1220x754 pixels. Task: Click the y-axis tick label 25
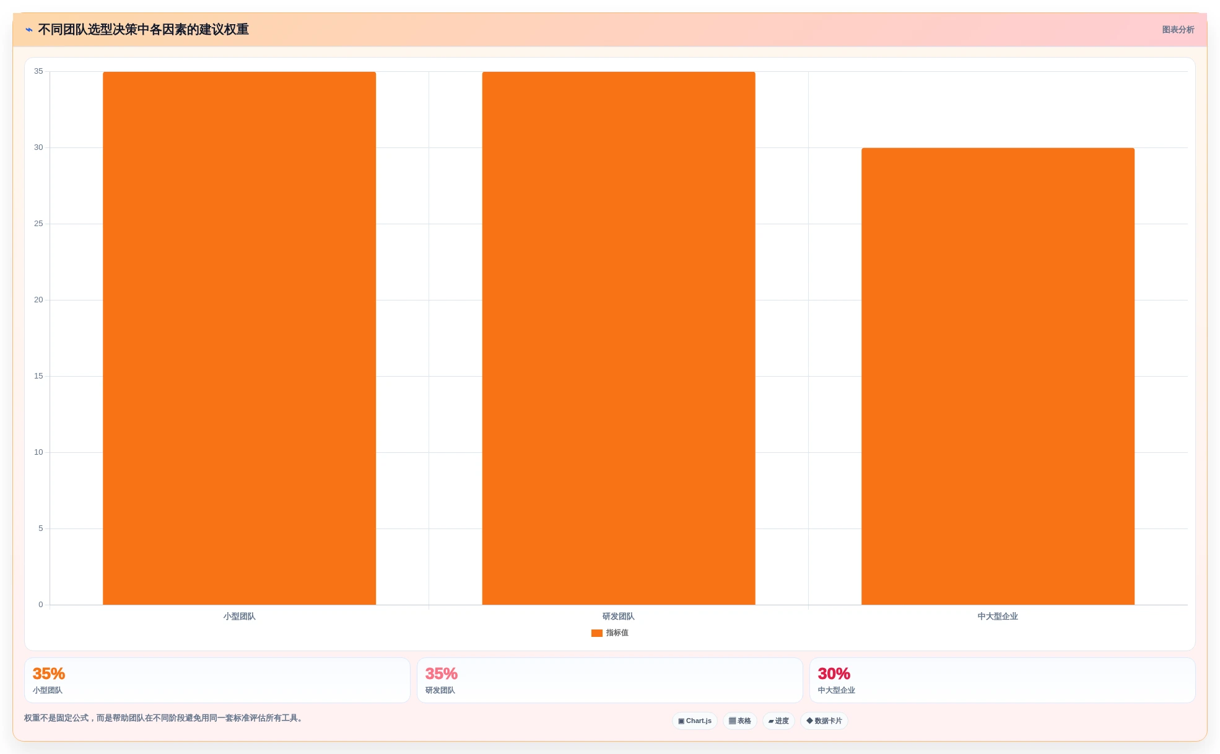pos(38,224)
